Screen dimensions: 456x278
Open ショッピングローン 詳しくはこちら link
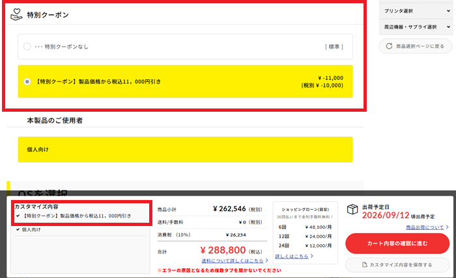click(292, 257)
